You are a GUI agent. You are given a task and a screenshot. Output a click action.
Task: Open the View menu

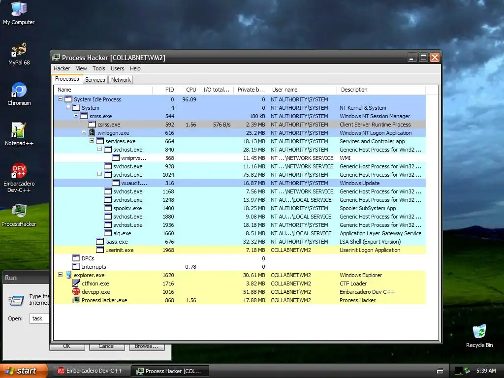pyautogui.click(x=81, y=68)
